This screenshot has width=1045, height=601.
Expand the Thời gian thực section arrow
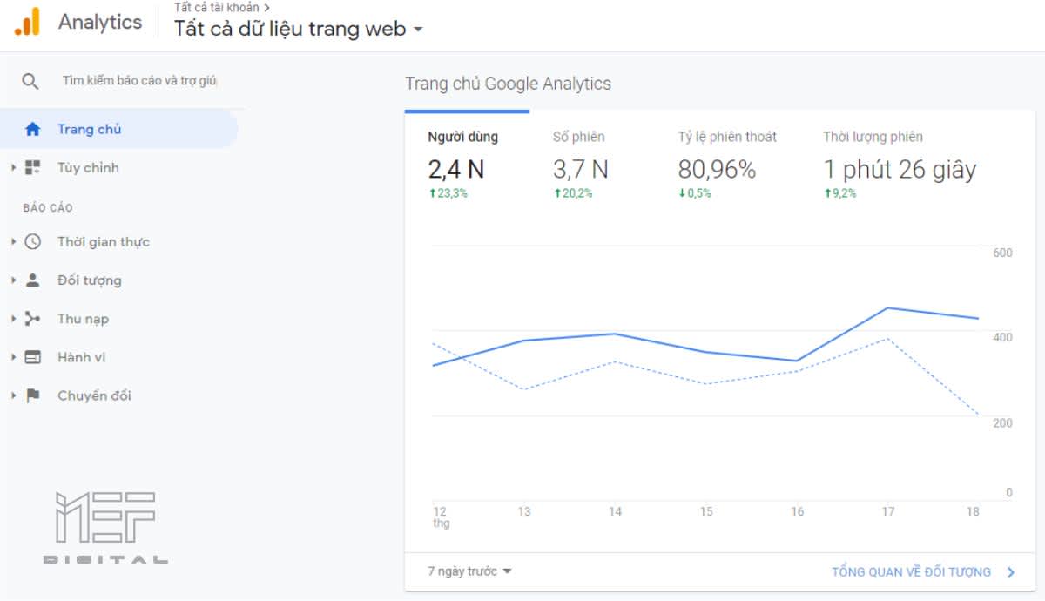pyautogui.click(x=14, y=241)
